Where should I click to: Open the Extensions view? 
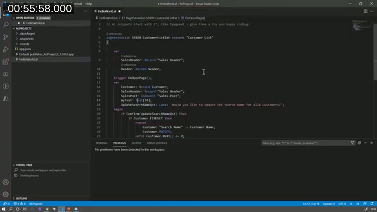(x=6, y=62)
